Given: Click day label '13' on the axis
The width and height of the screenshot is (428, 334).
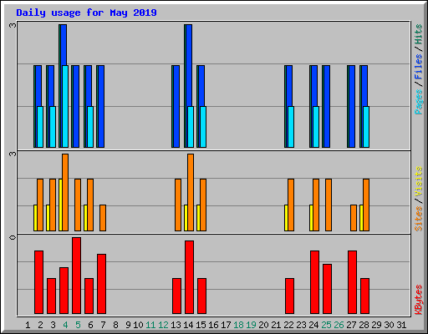Looking at the screenshot, I should 176,325.
